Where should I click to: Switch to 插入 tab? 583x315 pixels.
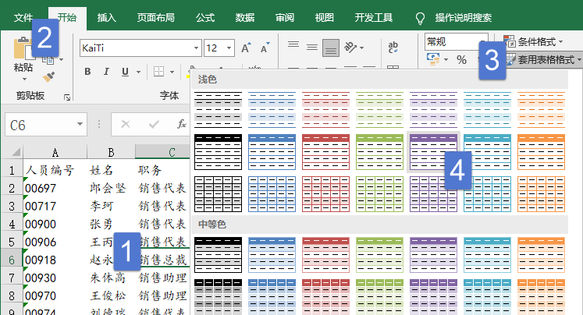click(107, 17)
